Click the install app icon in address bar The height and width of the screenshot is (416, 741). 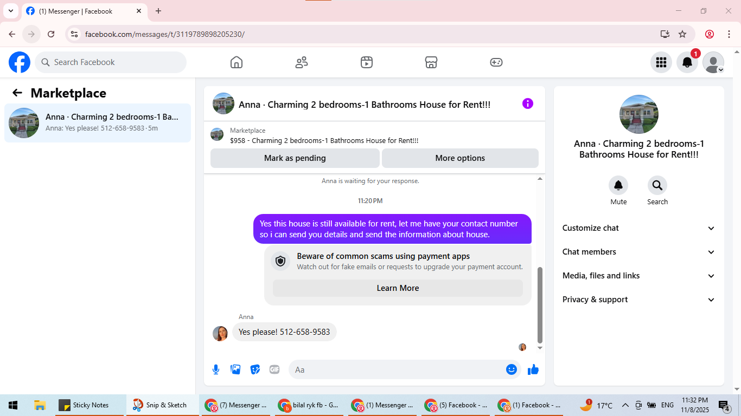coord(665,34)
